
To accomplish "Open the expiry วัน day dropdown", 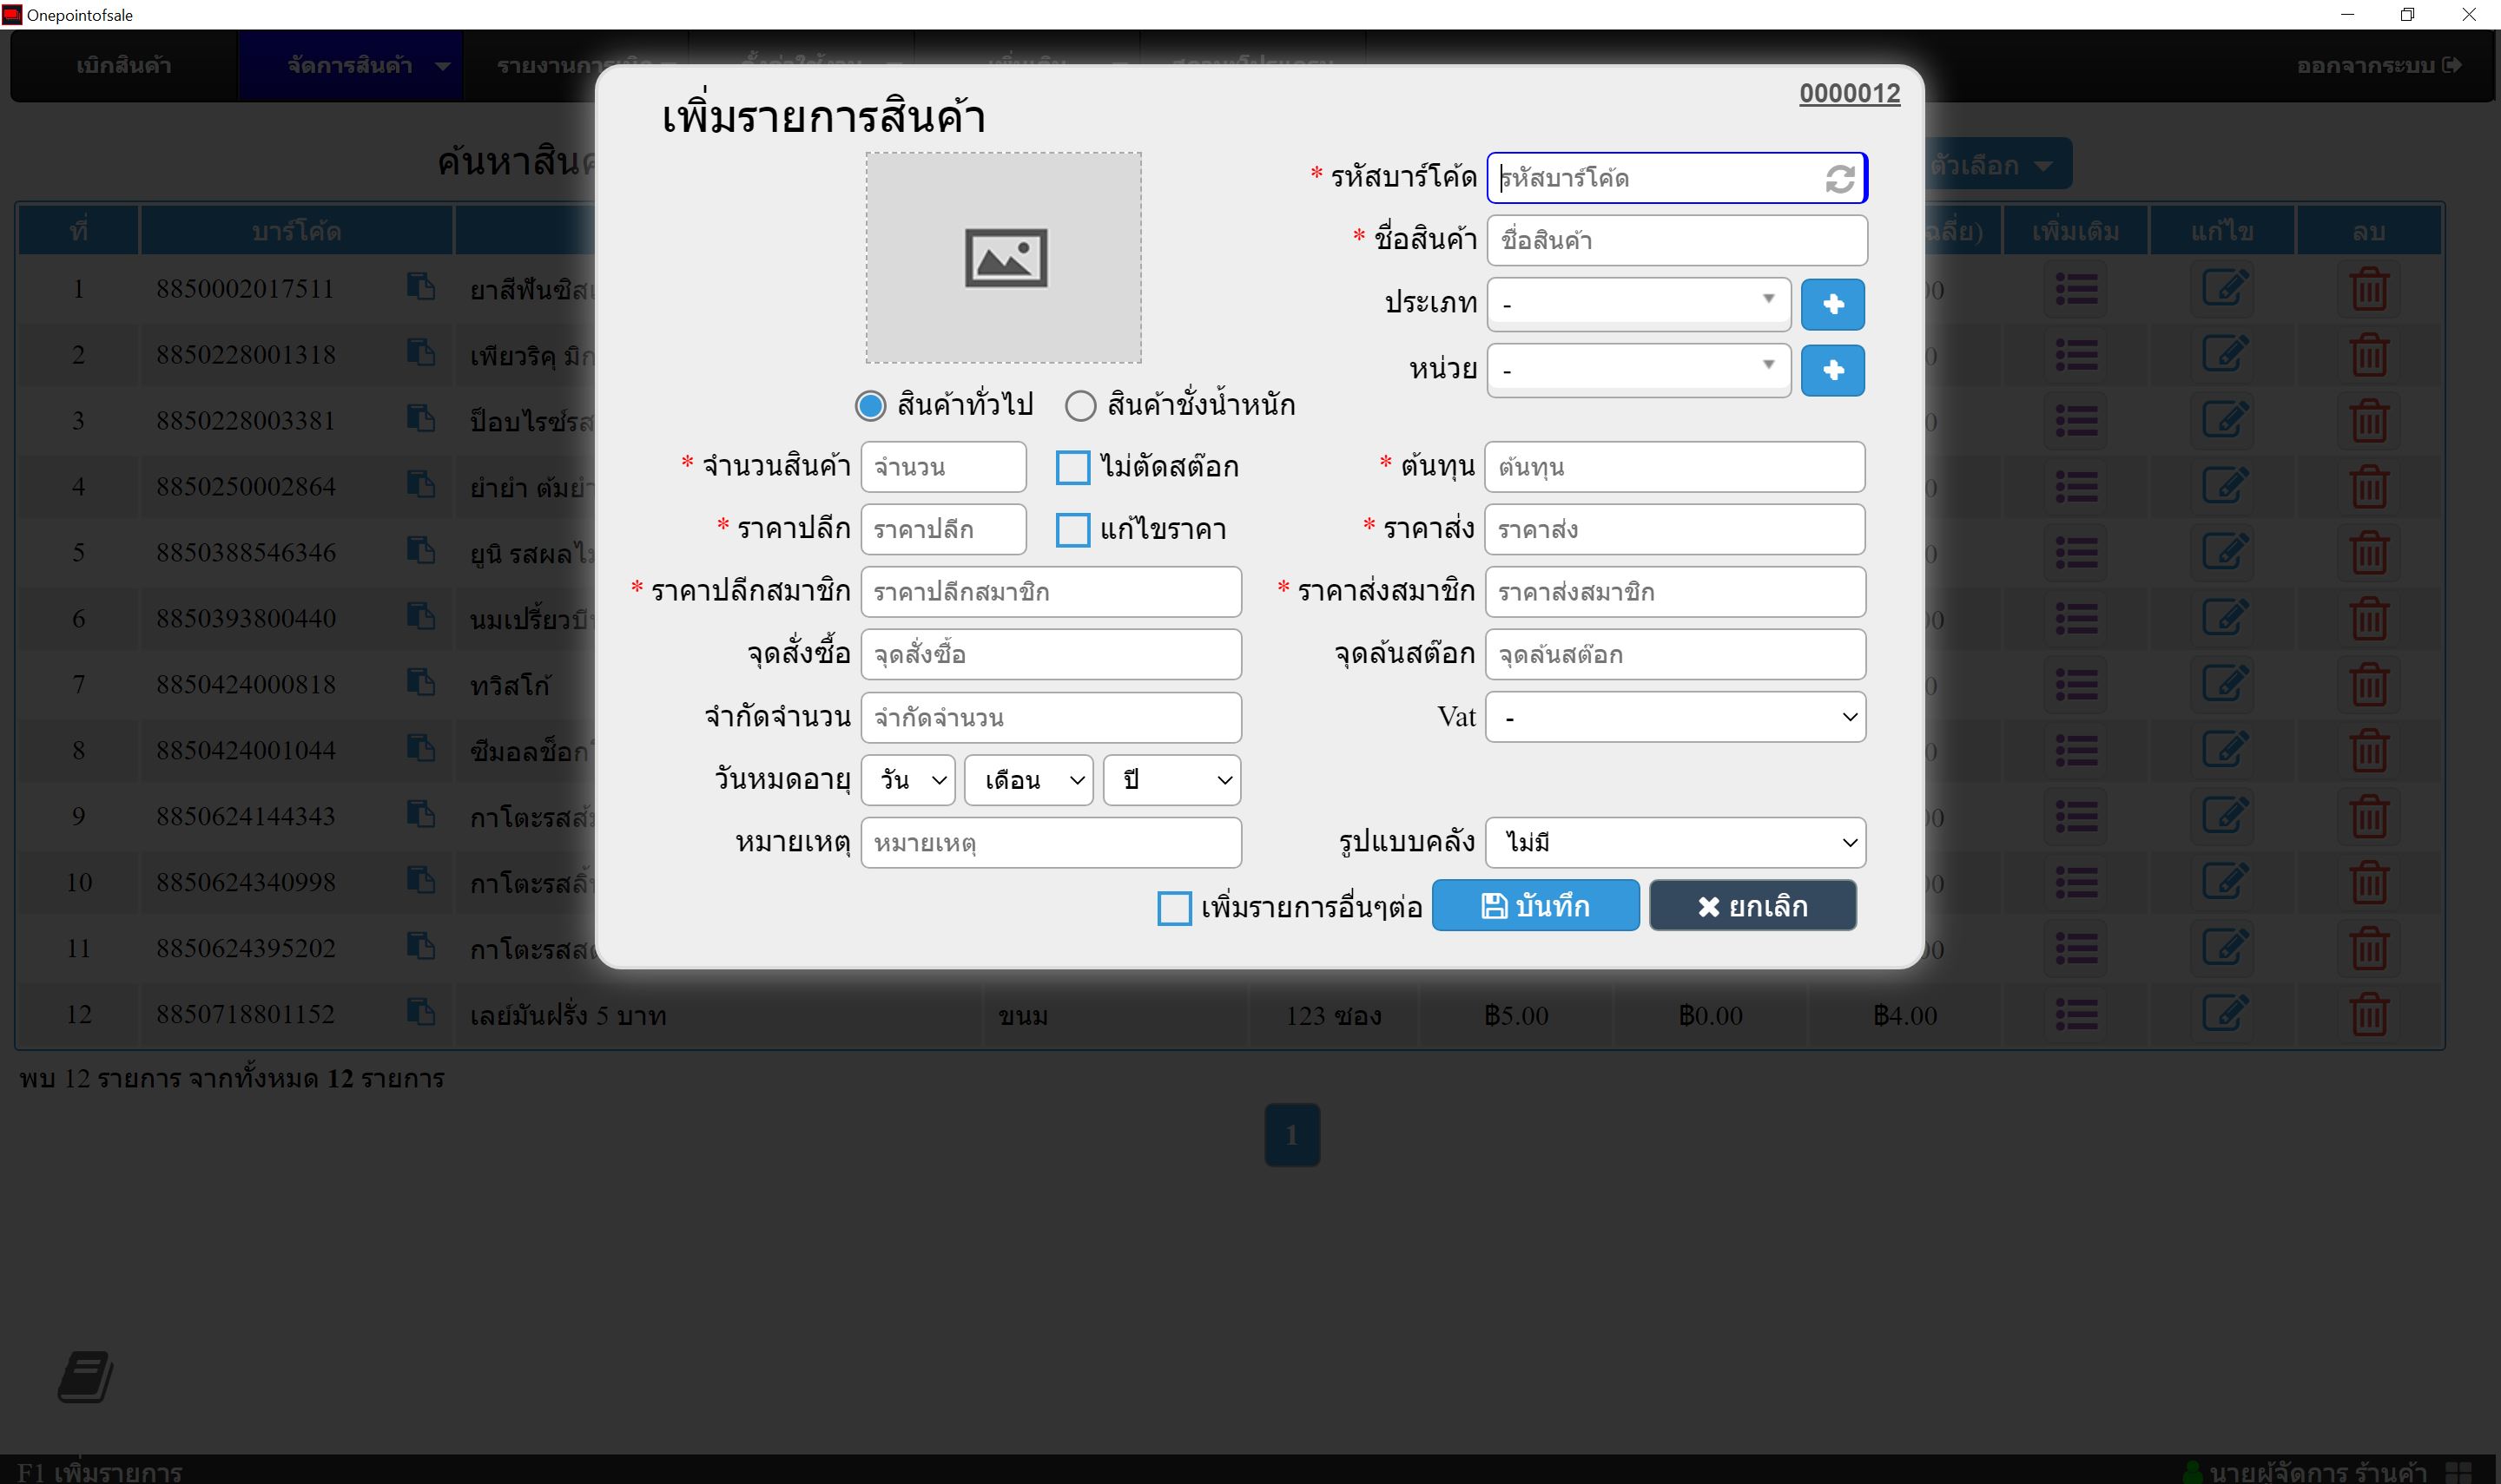I will pyautogui.click(x=908, y=780).
